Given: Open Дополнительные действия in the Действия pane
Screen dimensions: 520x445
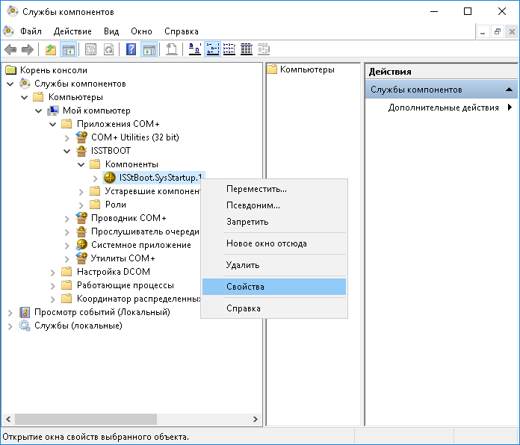Looking at the screenshot, I should (x=443, y=108).
